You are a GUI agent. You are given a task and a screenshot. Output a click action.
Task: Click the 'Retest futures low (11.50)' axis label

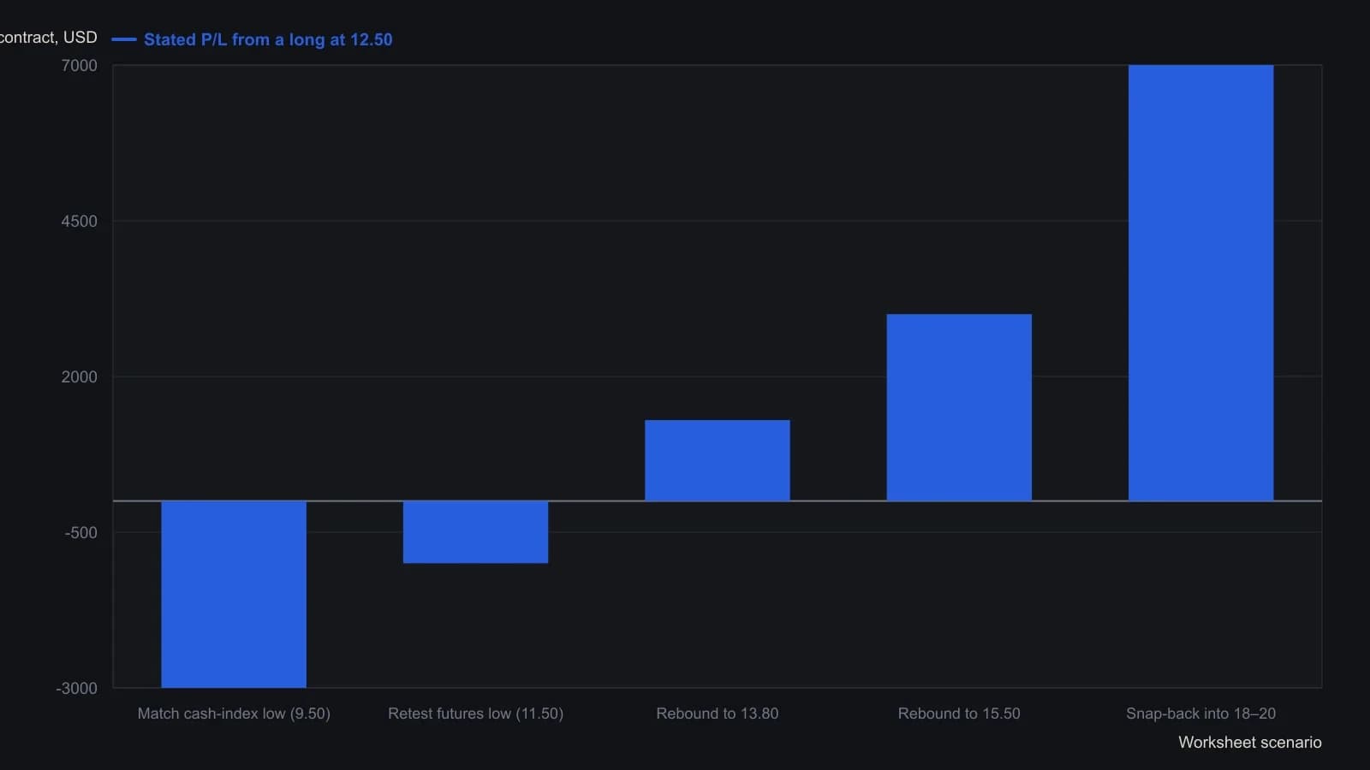pyautogui.click(x=475, y=714)
